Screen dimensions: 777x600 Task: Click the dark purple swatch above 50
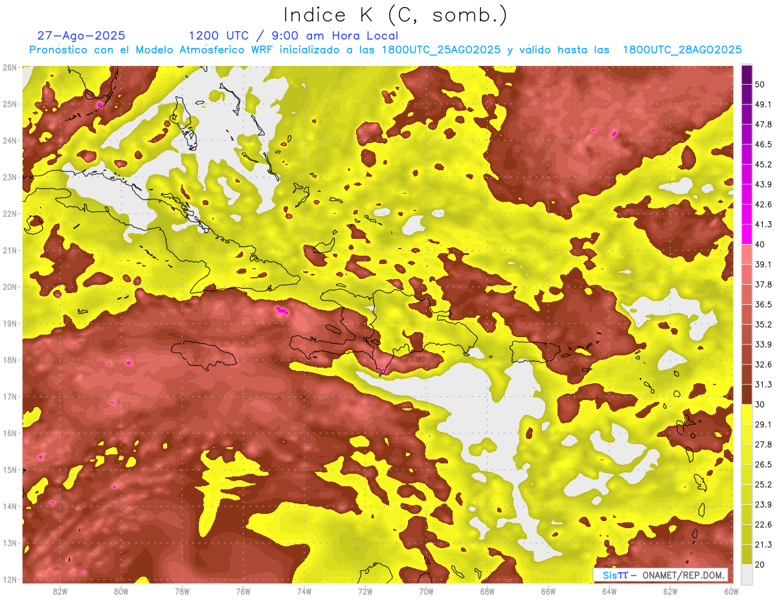[747, 74]
